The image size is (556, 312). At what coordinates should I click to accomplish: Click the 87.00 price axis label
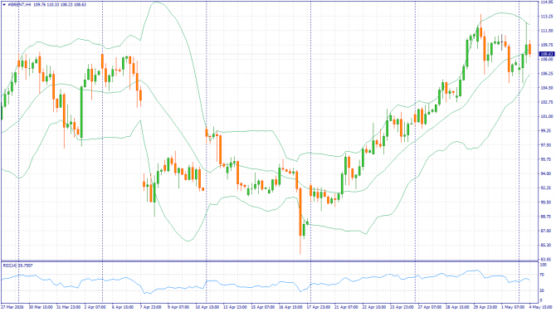[547, 231]
